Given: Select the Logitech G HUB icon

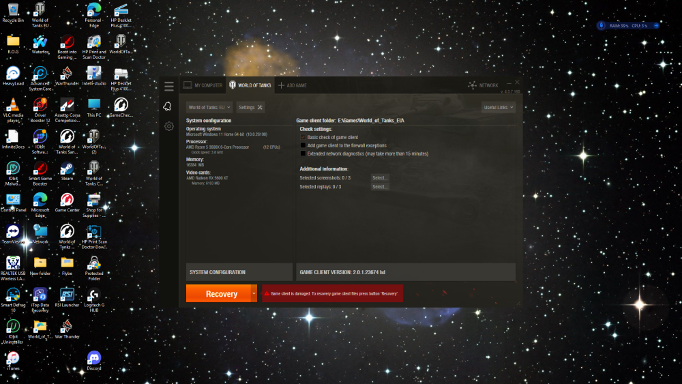Looking at the screenshot, I should (x=94, y=301).
